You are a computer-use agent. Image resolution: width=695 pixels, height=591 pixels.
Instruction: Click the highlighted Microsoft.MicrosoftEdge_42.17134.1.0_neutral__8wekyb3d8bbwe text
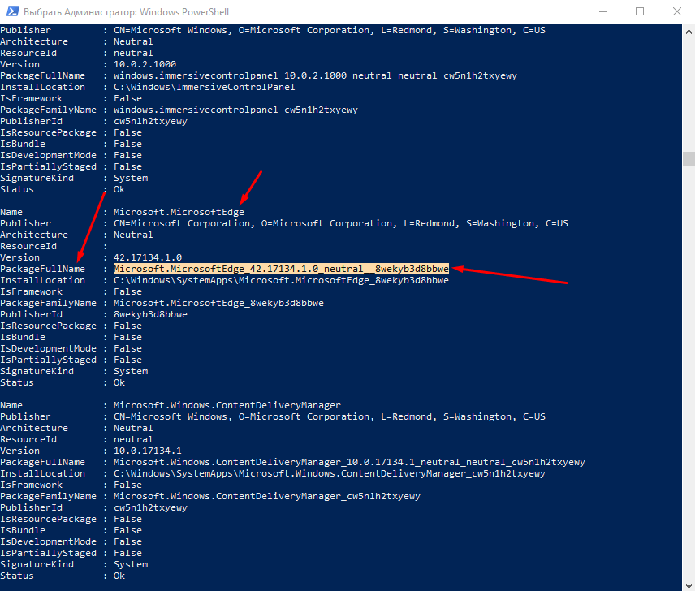pyautogui.click(x=281, y=269)
